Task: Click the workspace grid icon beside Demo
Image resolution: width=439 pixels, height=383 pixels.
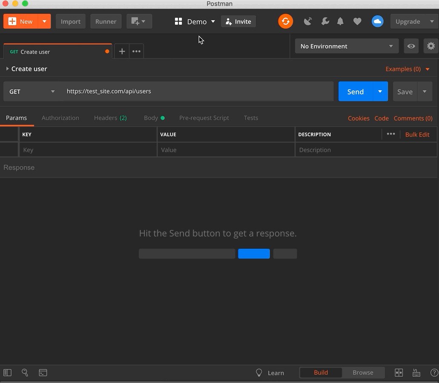Action: point(178,21)
